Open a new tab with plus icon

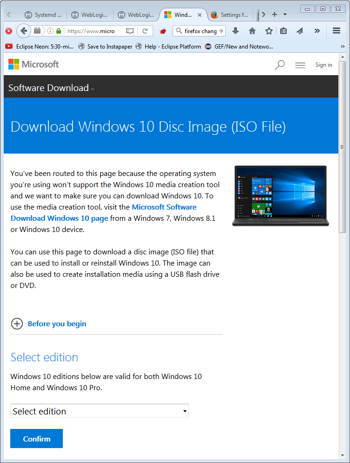[x=275, y=14]
